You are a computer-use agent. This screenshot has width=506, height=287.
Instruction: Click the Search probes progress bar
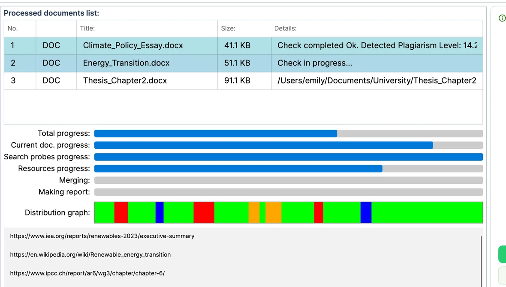point(289,157)
